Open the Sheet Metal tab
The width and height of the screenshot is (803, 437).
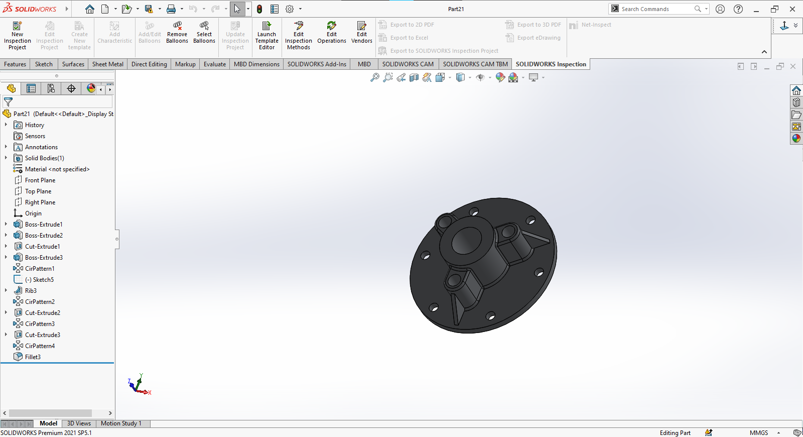[x=108, y=64]
